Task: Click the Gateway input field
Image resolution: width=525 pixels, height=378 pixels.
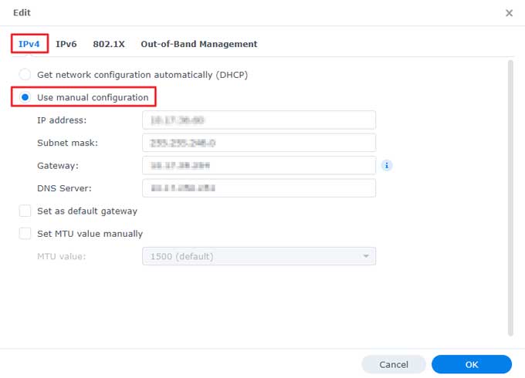Action: pyautogui.click(x=259, y=165)
